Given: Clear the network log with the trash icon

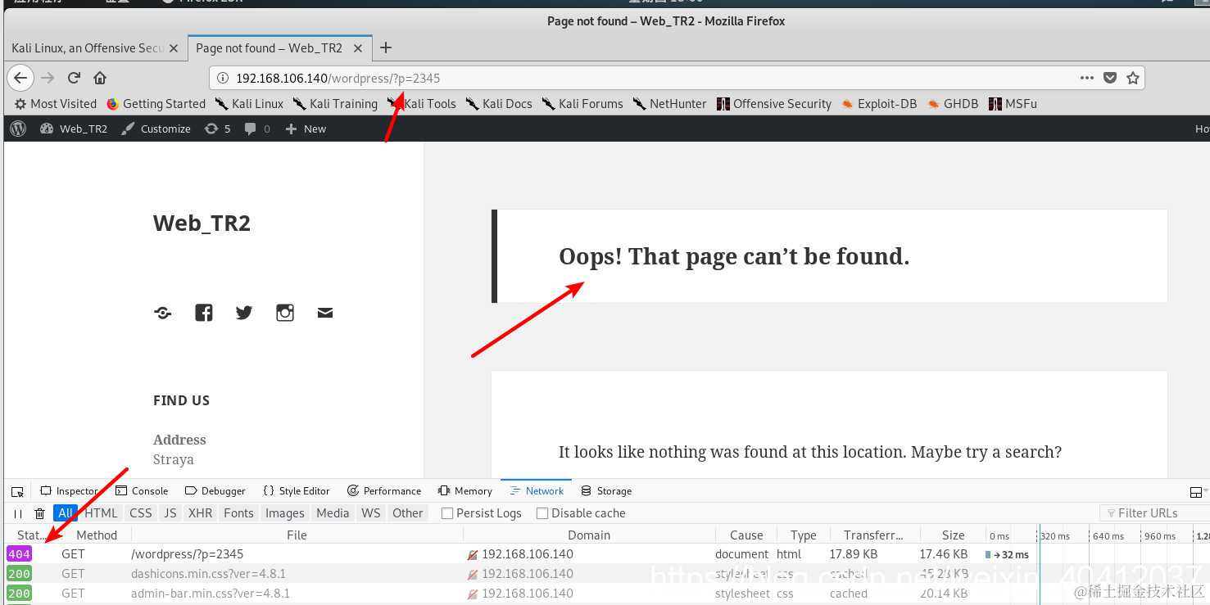Looking at the screenshot, I should (39, 513).
